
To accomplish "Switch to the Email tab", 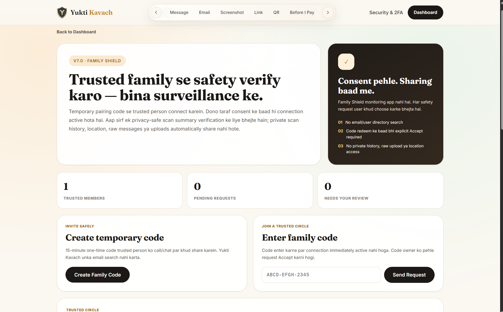I will [x=204, y=12].
